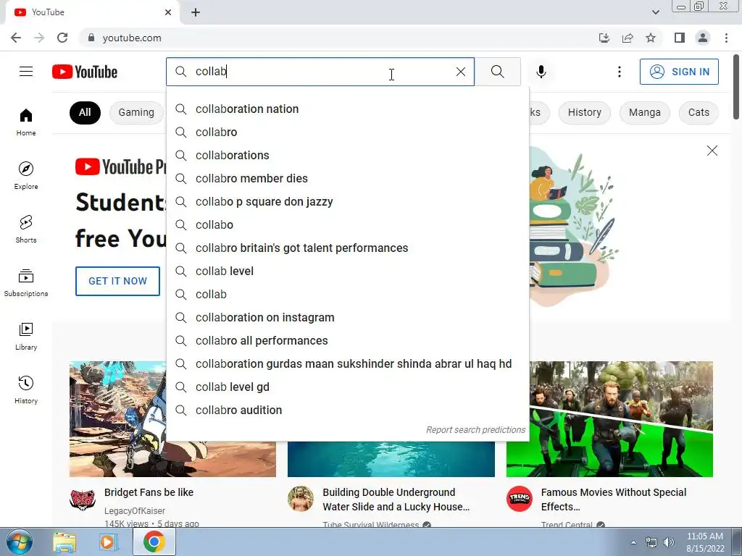Open LegacyOfKaiser channel name

coord(134,511)
